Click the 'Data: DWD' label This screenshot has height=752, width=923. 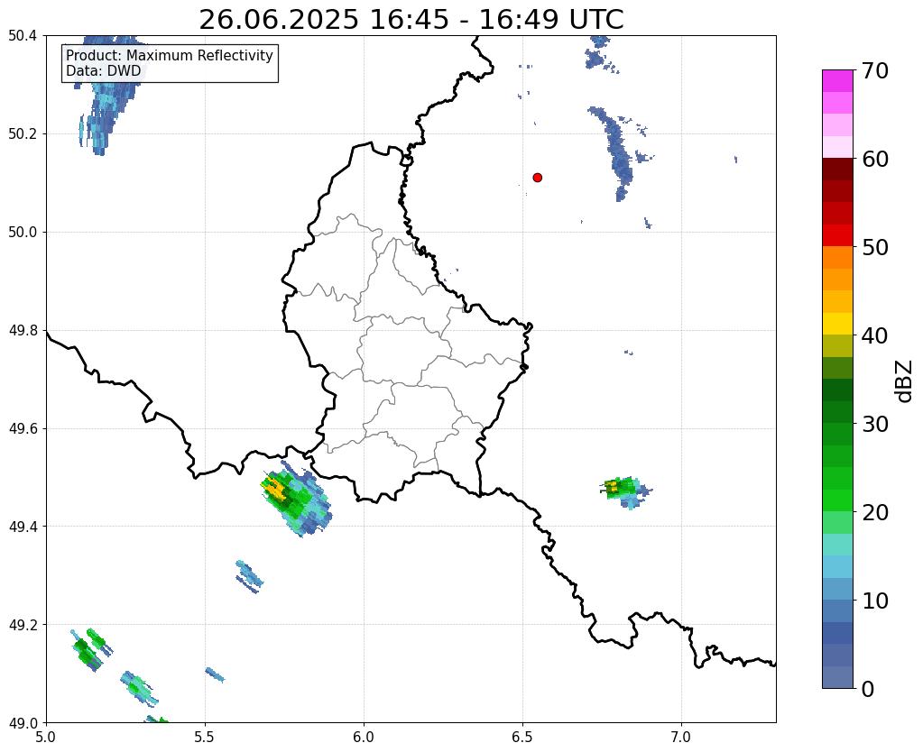point(104,71)
